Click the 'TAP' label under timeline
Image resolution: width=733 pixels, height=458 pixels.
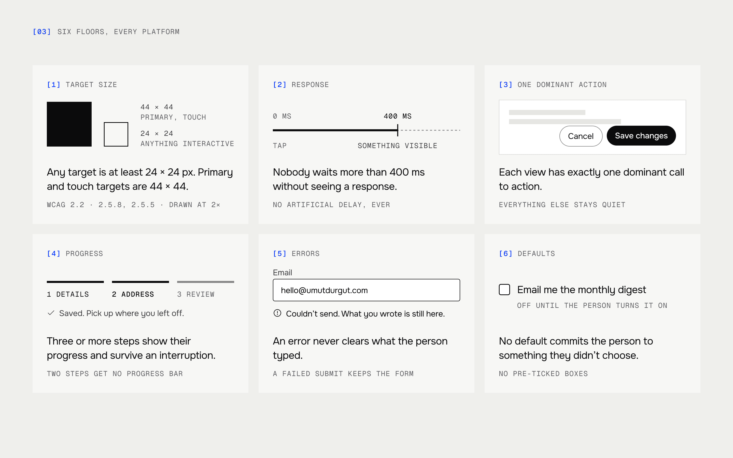(x=279, y=146)
